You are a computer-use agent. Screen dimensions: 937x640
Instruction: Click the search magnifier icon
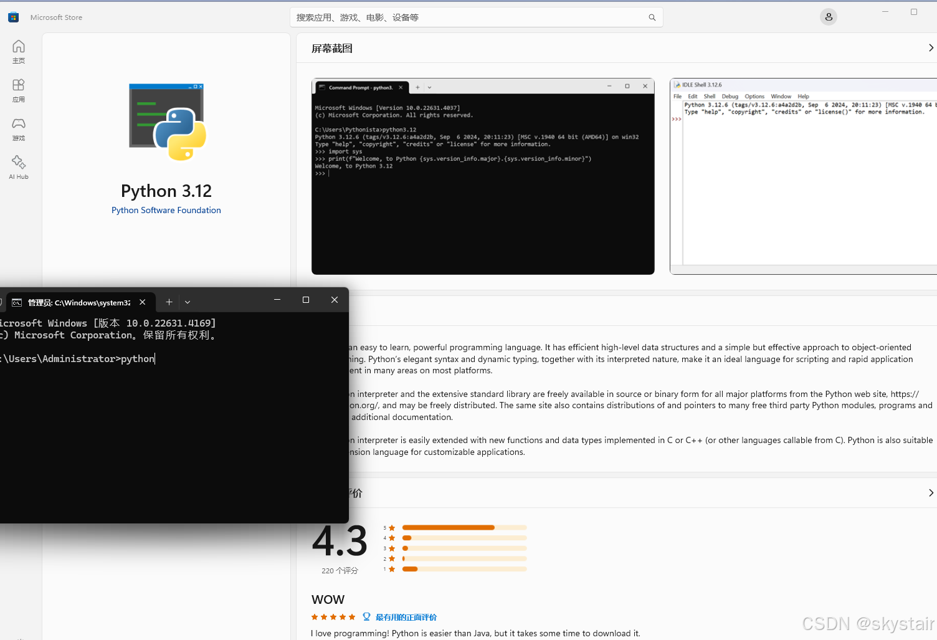coord(652,17)
